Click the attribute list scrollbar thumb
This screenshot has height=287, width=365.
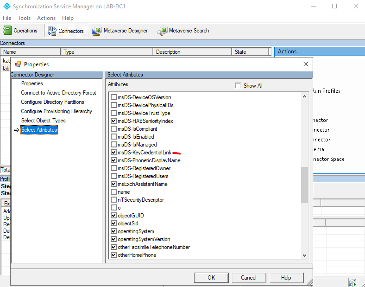(x=304, y=185)
